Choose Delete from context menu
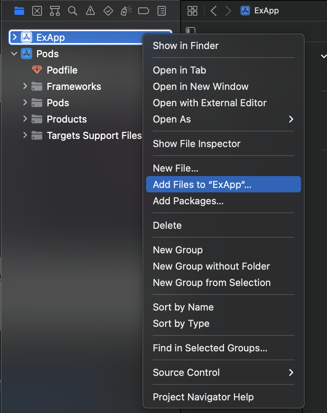The width and height of the screenshot is (327, 413). click(x=224, y=225)
